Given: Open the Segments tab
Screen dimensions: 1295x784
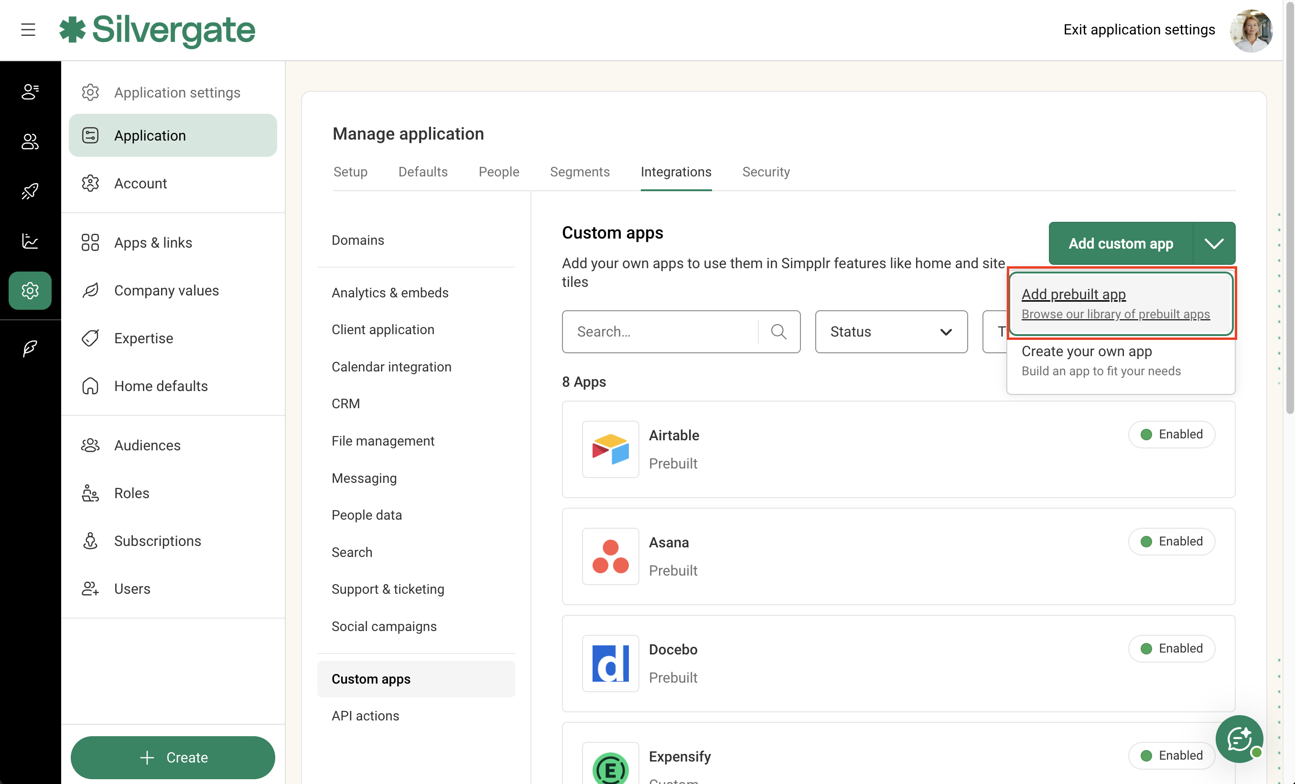Looking at the screenshot, I should point(579,172).
